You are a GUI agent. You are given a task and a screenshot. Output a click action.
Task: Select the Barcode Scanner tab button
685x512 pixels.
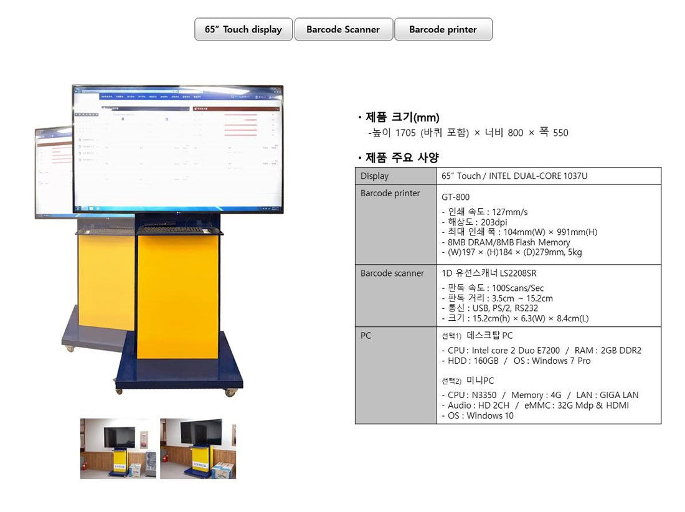(x=343, y=29)
